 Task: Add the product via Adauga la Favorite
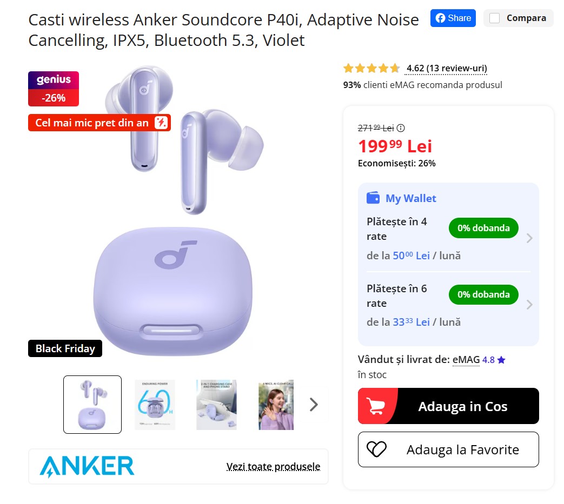pyautogui.click(x=448, y=449)
